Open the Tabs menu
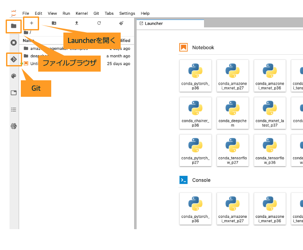Viewport: 303px width, 250px height. coord(109,13)
